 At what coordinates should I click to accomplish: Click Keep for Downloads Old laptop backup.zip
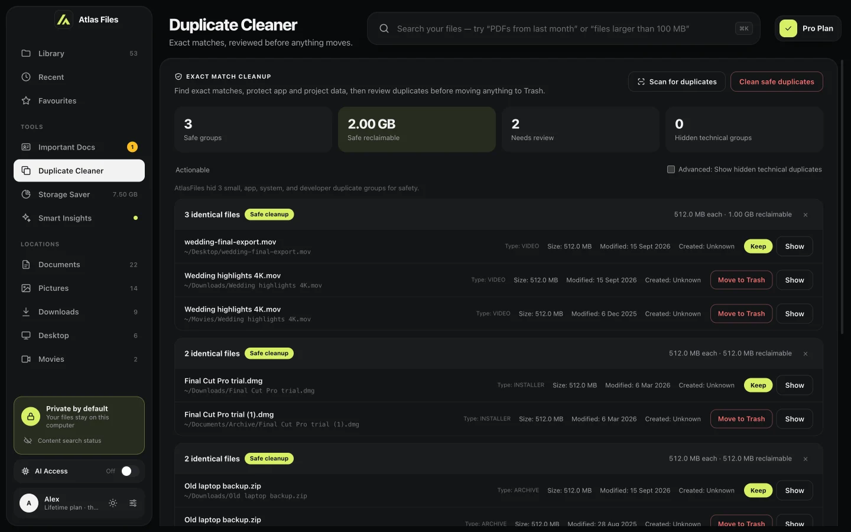coord(758,491)
